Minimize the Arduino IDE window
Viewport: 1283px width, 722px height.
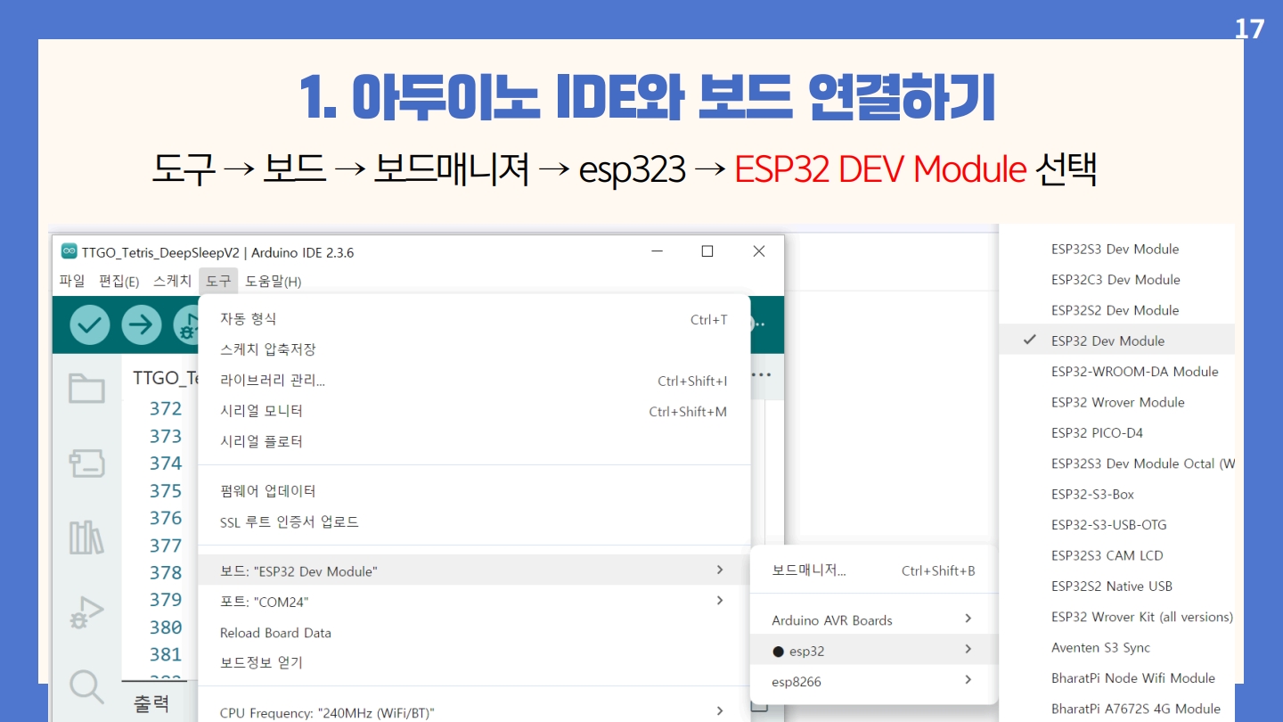pyautogui.click(x=657, y=251)
